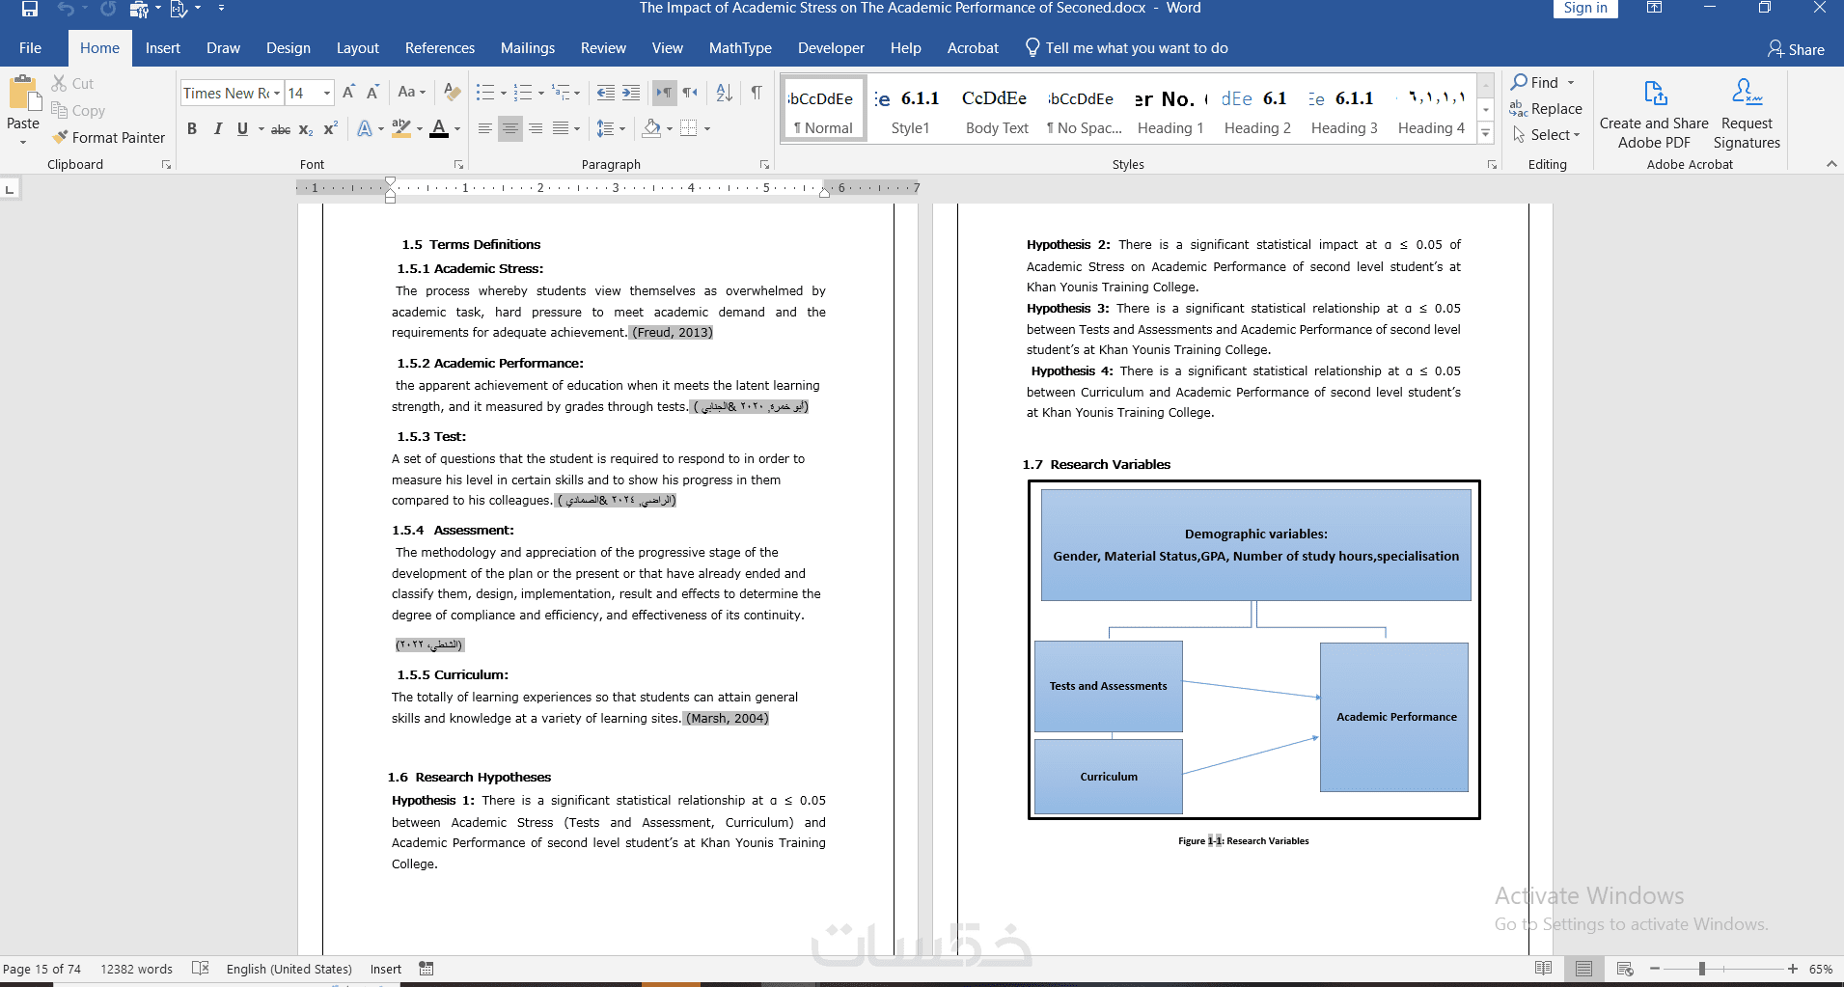Screen dimensions: 1844x987
Task: Click the Undo arrow icon
Action: coord(65,9)
